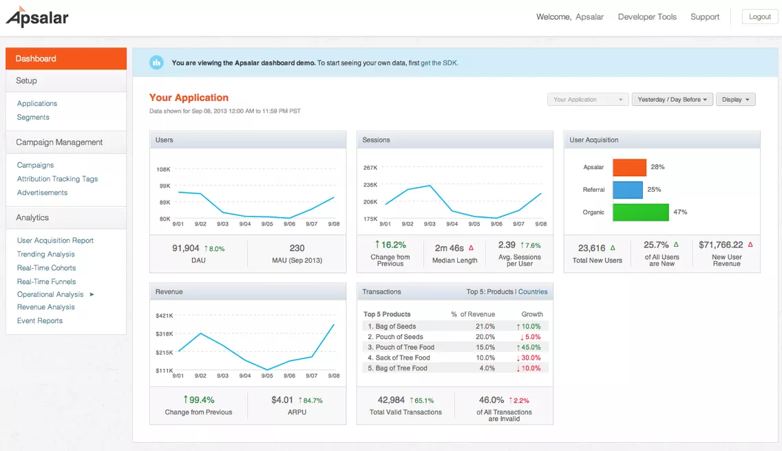The width and height of the screenshot is (782, 451).
Task: Follow the get the SDK link
Action: pyautogui.click(x=439, y=63)
